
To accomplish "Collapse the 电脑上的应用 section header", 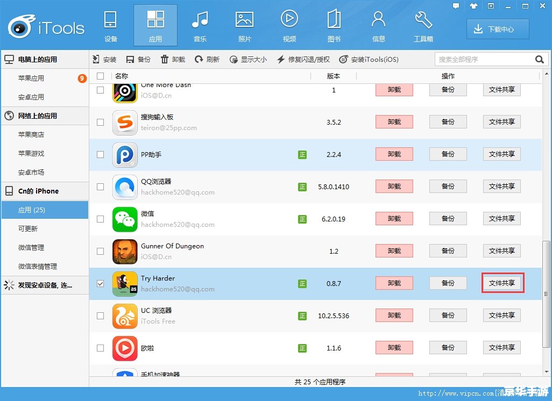I will (45, 60).
